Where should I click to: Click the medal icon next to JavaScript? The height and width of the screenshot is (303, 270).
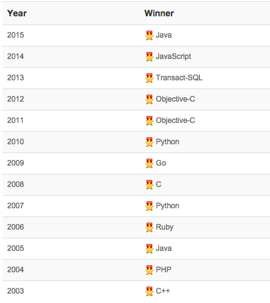(x=149, y=56)
